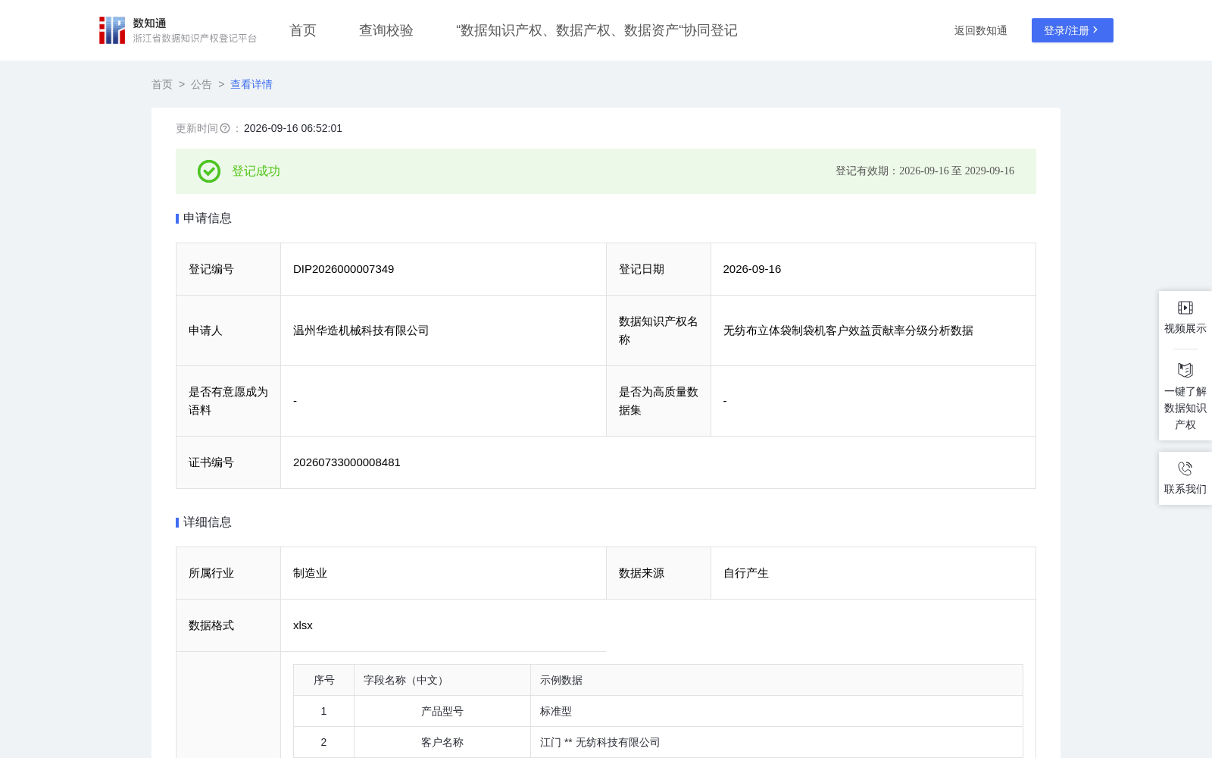Click the 产品型号 field name cell
Viewport: 1212px width, 758px height.
[442, 711]
